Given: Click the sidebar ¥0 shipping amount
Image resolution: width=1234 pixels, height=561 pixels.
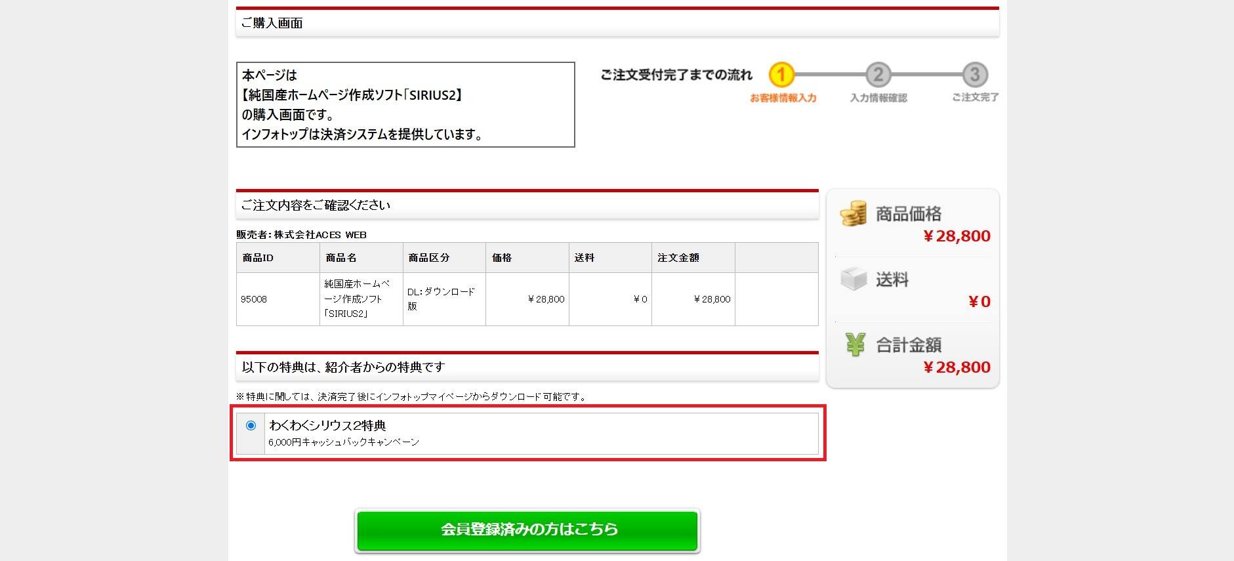Looking at the screenshot, I should click(x=979, y=302).
